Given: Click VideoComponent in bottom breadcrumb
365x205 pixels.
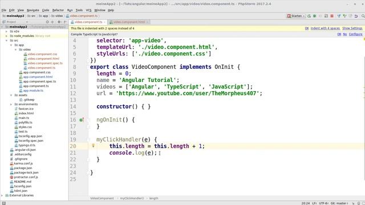Looking at the screenshot, I should click(102, 199).
